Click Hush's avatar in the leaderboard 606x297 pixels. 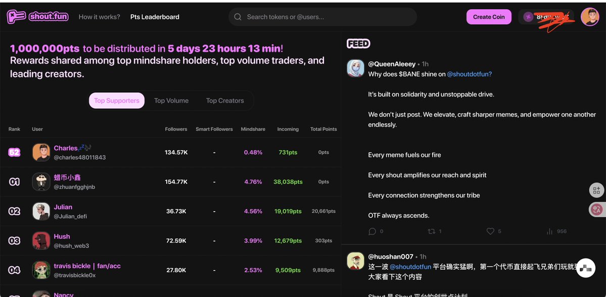41,240
